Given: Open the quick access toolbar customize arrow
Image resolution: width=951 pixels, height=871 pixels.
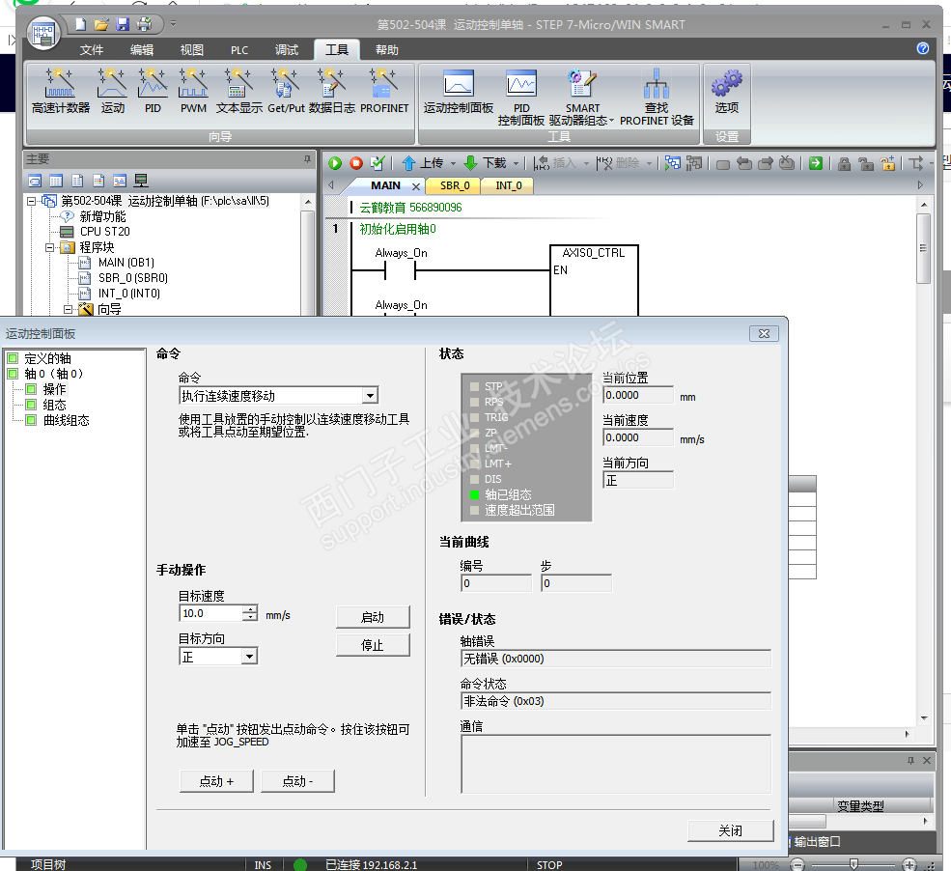Looking at the screenshot, I should [174, 24].
